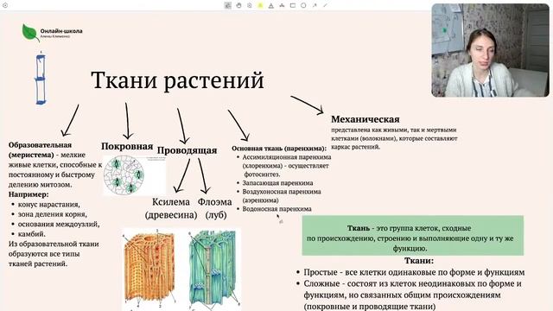Click the word 'Например:'
Viewport: 553px width, 311px height.
pyautogui.click(x=29, y=194)
